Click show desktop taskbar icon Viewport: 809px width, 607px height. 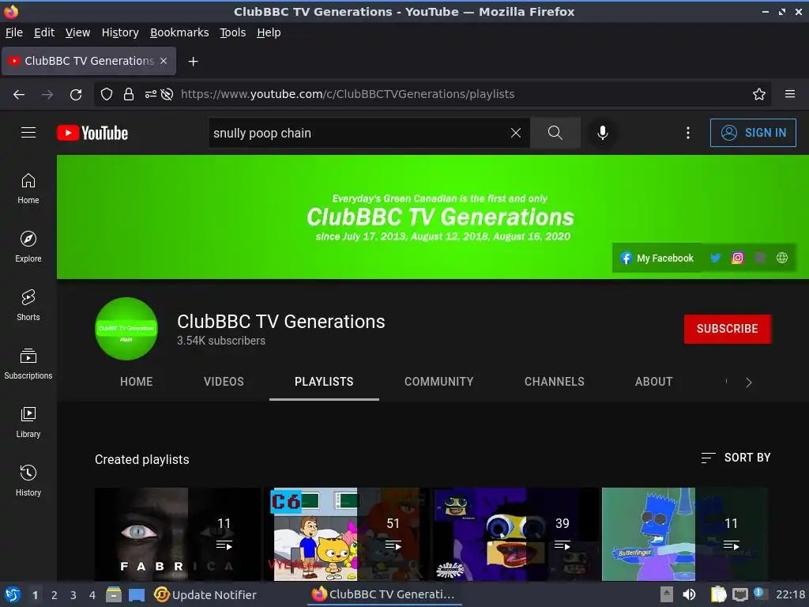click(137, 595)
